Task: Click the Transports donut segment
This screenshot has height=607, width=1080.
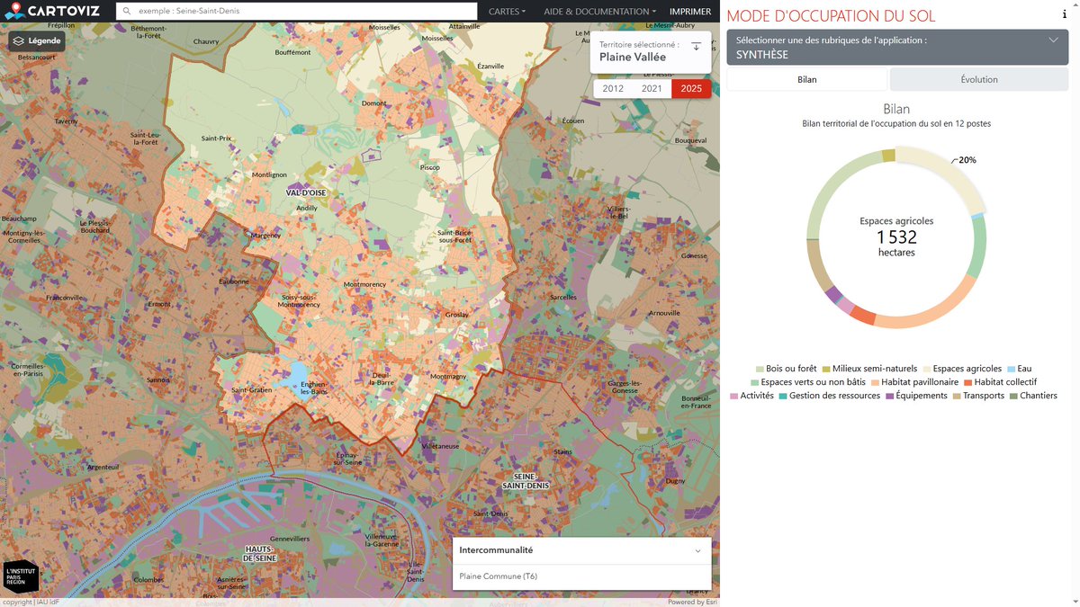Action: click(x=817, y=265)
